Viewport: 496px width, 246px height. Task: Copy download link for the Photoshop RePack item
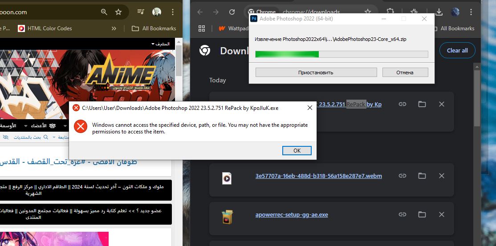402,104
